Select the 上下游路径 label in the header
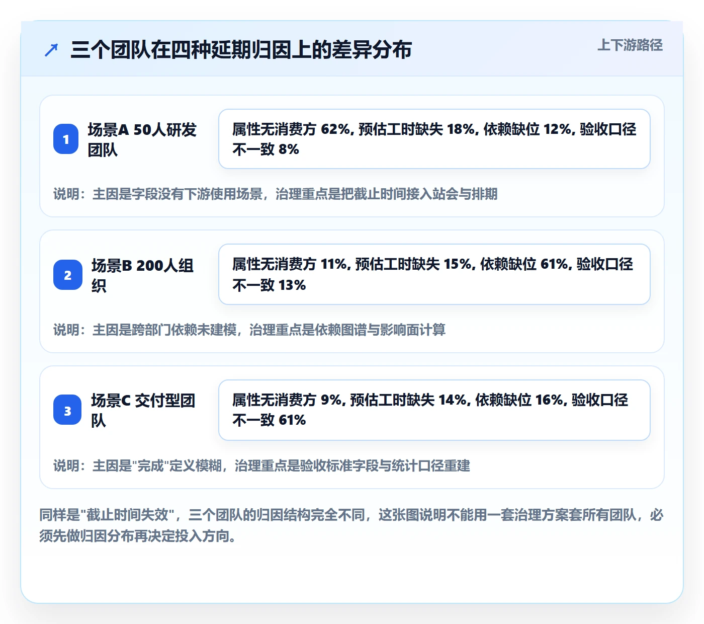 [630, 45]
